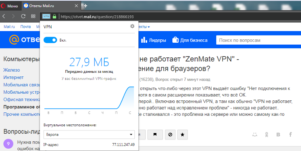This screenshot has width=301, height=151.
Task: Open the Opera Меню button
Action: 9,6
